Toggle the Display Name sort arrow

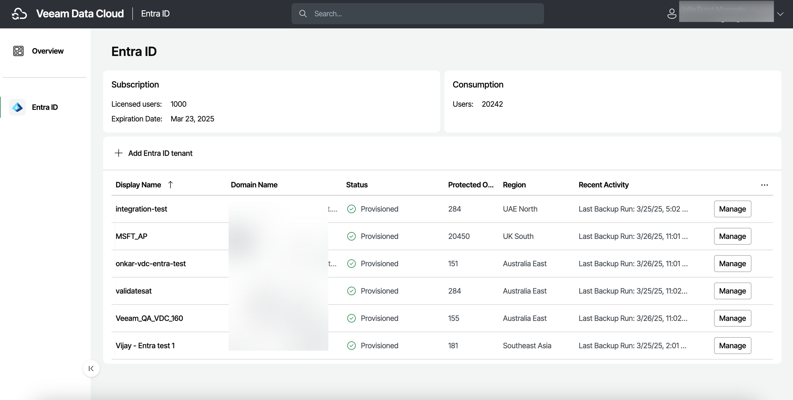coord(170,185)
